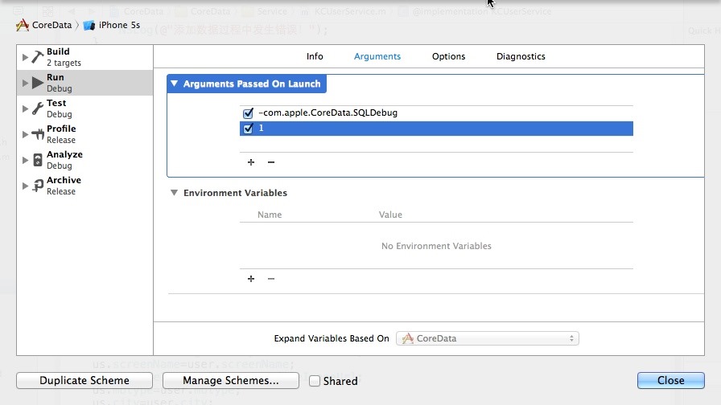
Task: Click the Profile instrument icon
Action: tap(37, 134)
